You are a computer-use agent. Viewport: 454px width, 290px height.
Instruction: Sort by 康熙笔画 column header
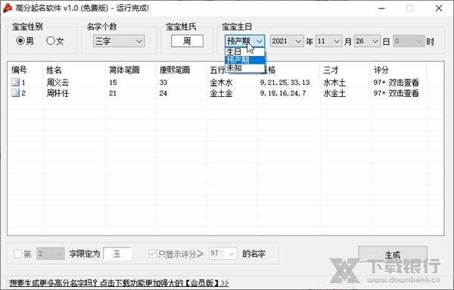click(181, 70)
